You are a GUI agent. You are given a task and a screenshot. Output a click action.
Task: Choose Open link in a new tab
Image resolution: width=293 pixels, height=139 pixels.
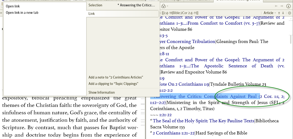(x=22, y=12)
